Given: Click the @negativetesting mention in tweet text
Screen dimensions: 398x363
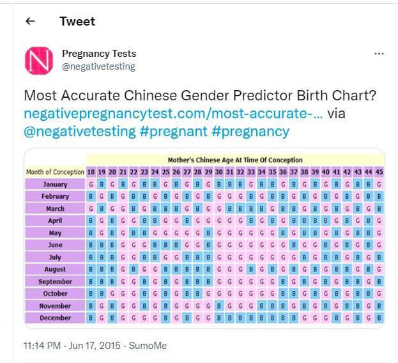Looking at the screenshot, I should pyautogui.click(x=80, y=132).
